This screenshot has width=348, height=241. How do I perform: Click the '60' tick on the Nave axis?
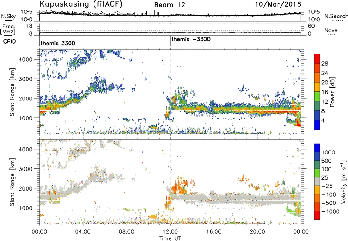pyautogui.click(x=311, y=26)
